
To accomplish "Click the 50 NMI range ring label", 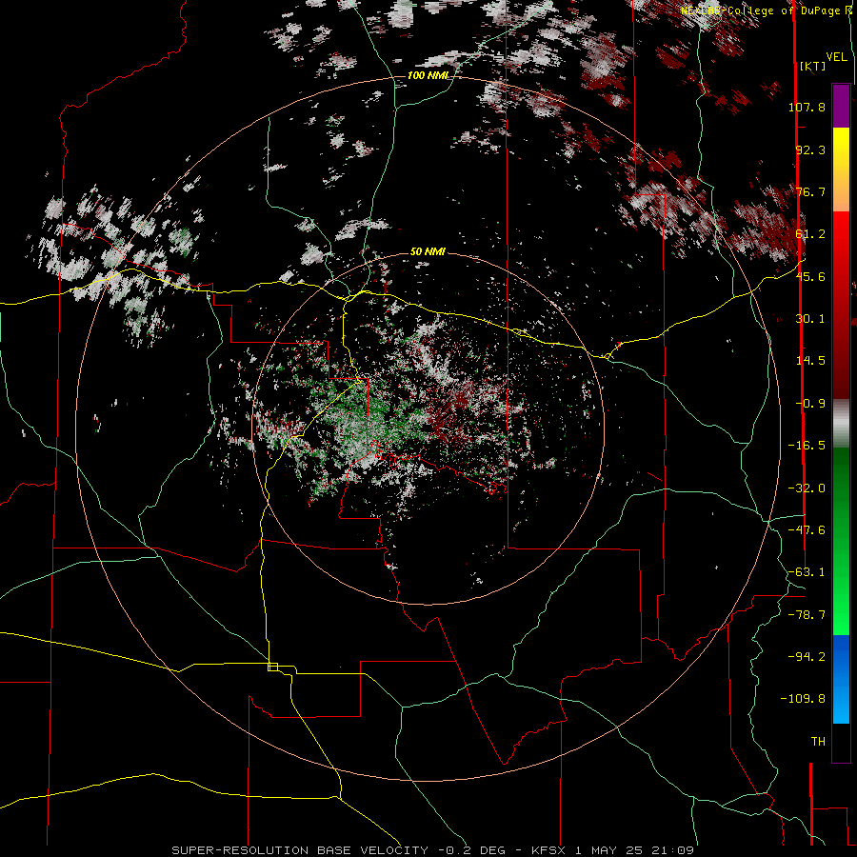I will [428, 252].
